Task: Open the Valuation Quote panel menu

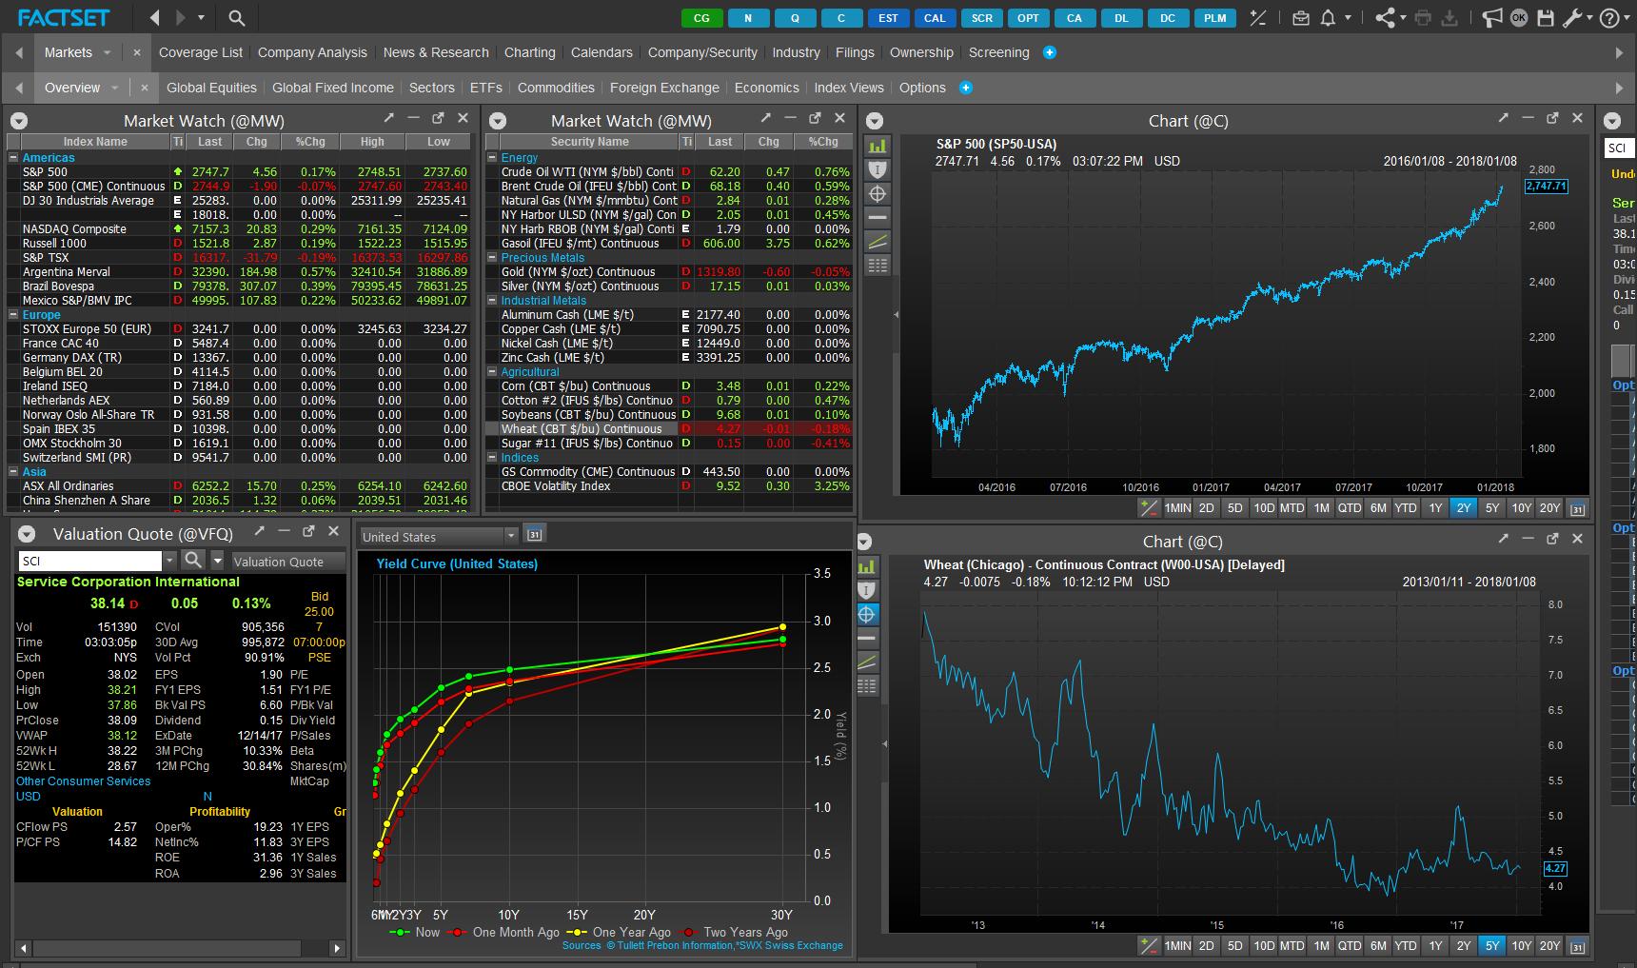Action: [x=28, y=534]
